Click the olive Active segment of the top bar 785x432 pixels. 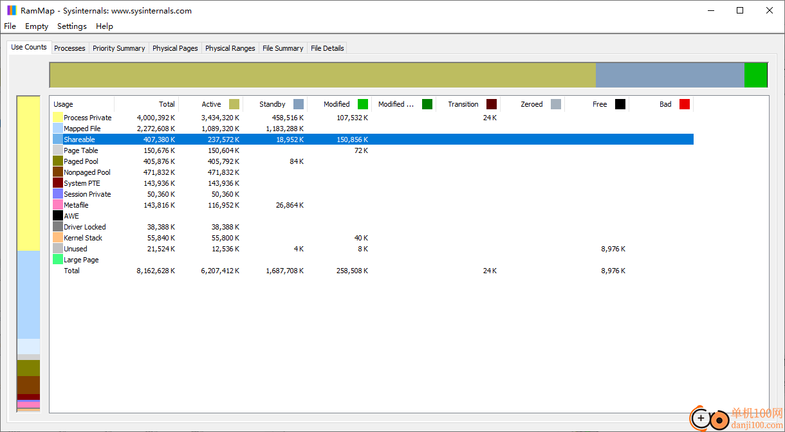tap(323, 75)
